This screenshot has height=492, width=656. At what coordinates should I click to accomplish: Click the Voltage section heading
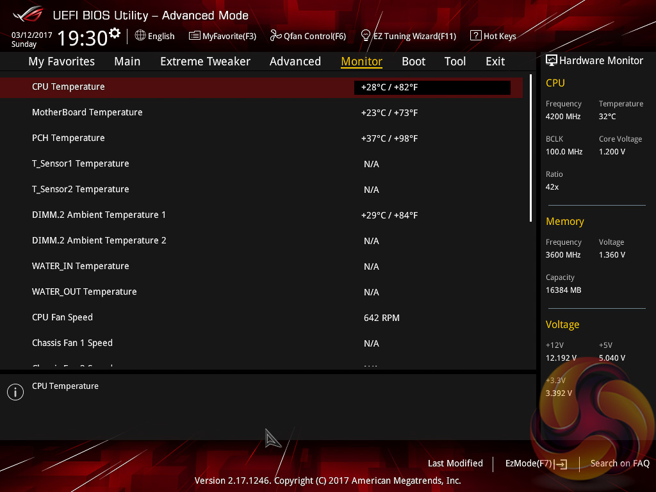click(x=562, y=325)
